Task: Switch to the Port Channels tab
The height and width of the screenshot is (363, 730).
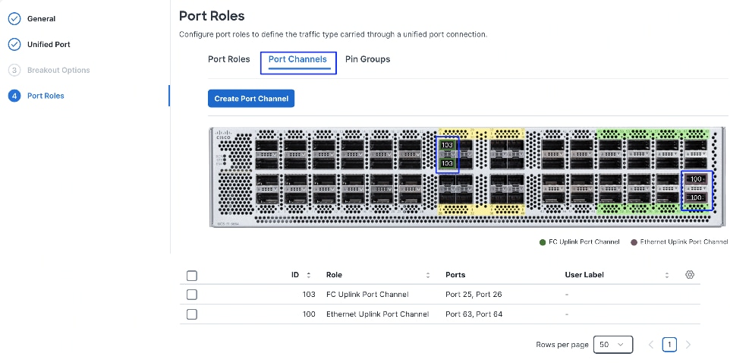Action: [x=297, y=59]
